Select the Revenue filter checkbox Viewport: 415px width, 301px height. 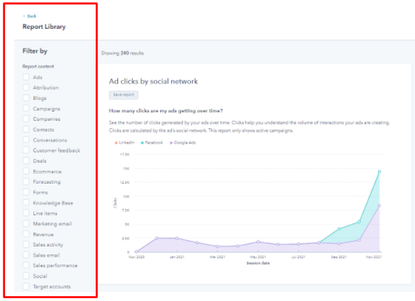pyautogui.click(x=26, y=234)
